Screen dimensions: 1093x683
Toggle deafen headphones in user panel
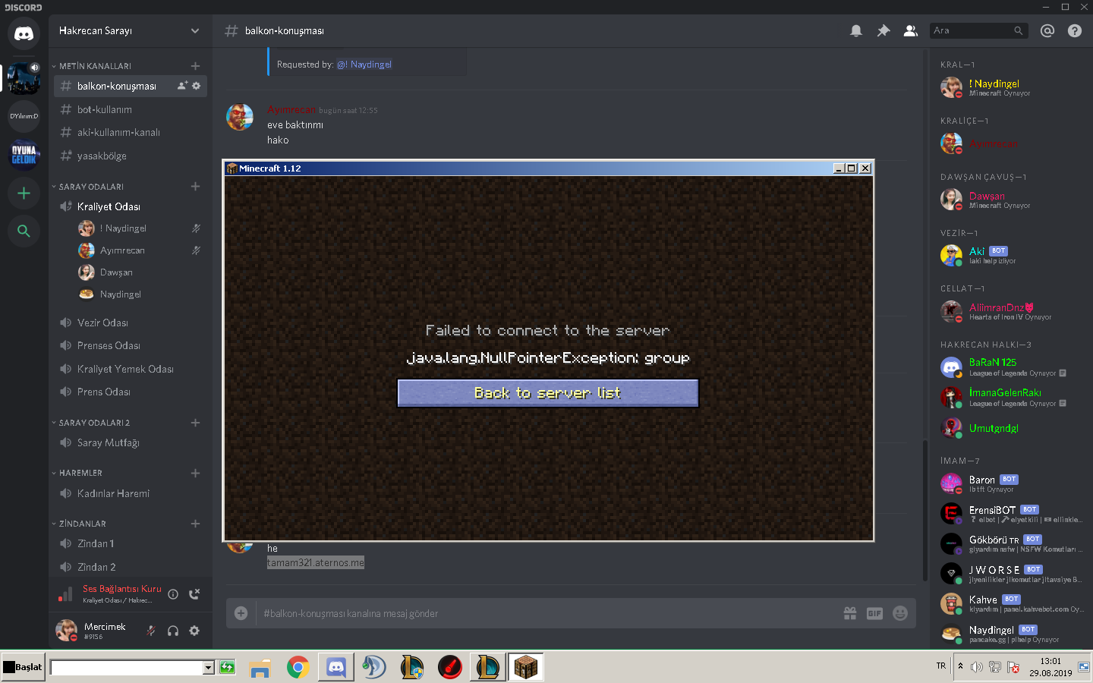[173, 631]
